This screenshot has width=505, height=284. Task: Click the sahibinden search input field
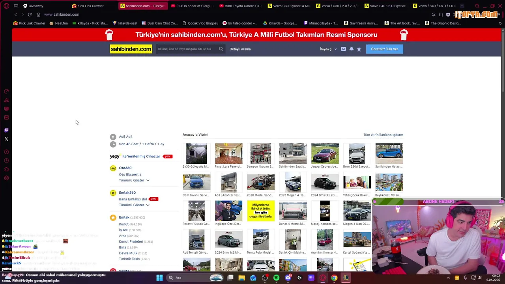(187, 49)
